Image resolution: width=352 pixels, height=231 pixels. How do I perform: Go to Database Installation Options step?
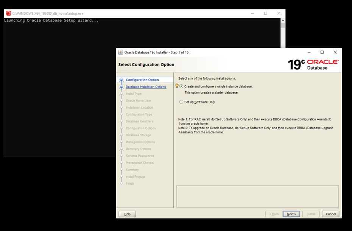tap(146, 87)
